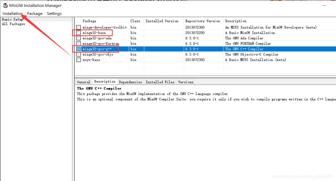
Task: Click version 2013072200 of mingw32-base
Action: pos(195,33)
